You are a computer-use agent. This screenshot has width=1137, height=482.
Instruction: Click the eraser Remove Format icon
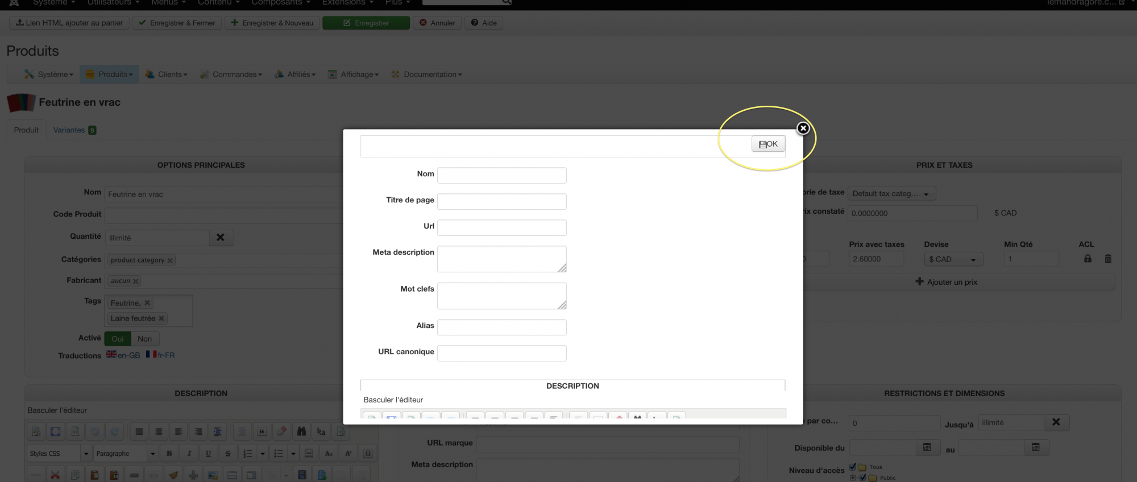[281, 431]
